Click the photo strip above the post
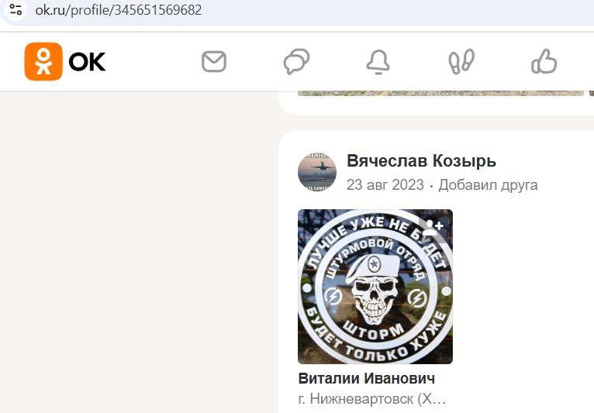This screenshot has height=413, width=594. coord(440,93)
